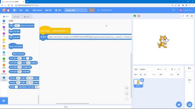
Task: Click the Scratch cat on the stage
Action: coord(163,42)
